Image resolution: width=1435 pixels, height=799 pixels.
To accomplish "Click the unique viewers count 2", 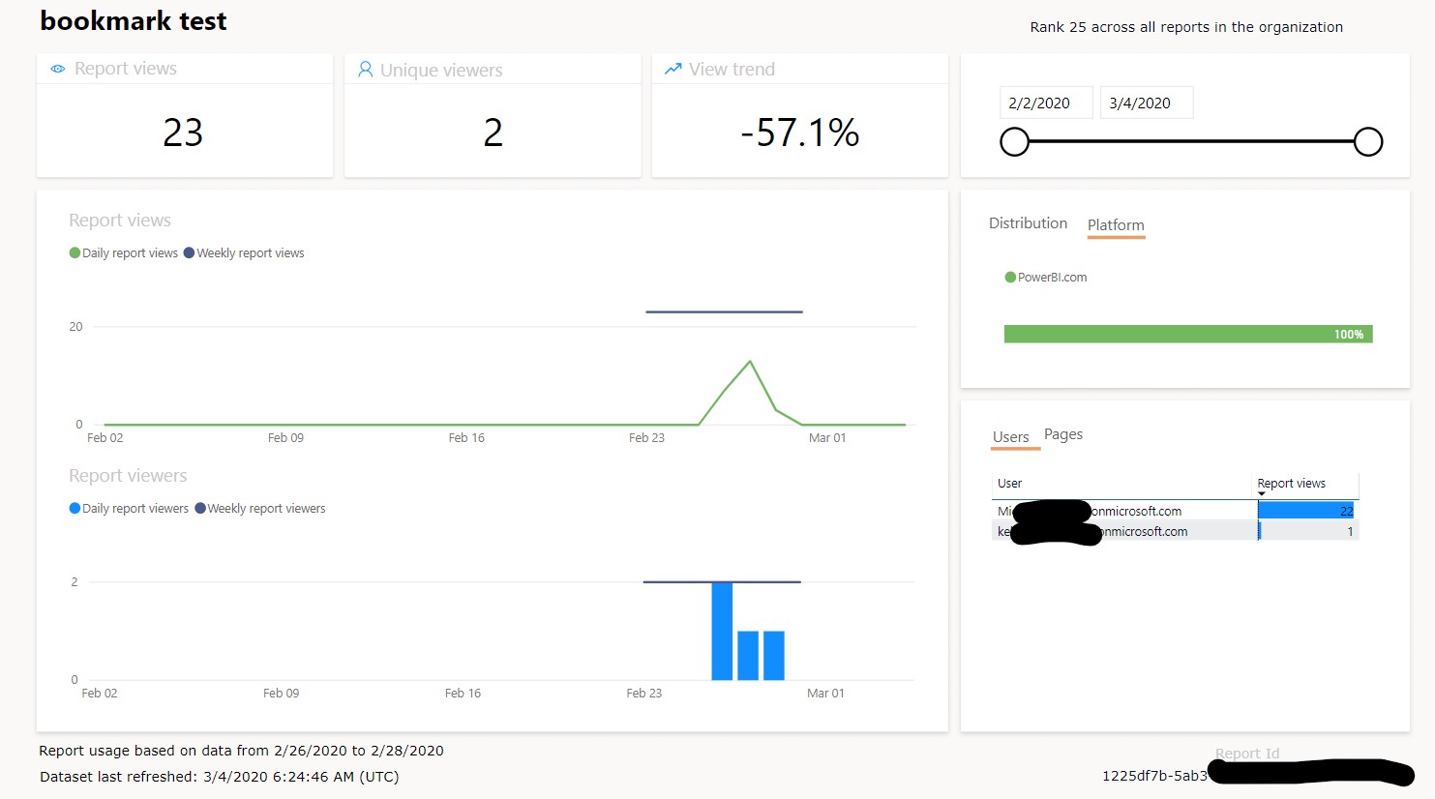I will point(493,133).
